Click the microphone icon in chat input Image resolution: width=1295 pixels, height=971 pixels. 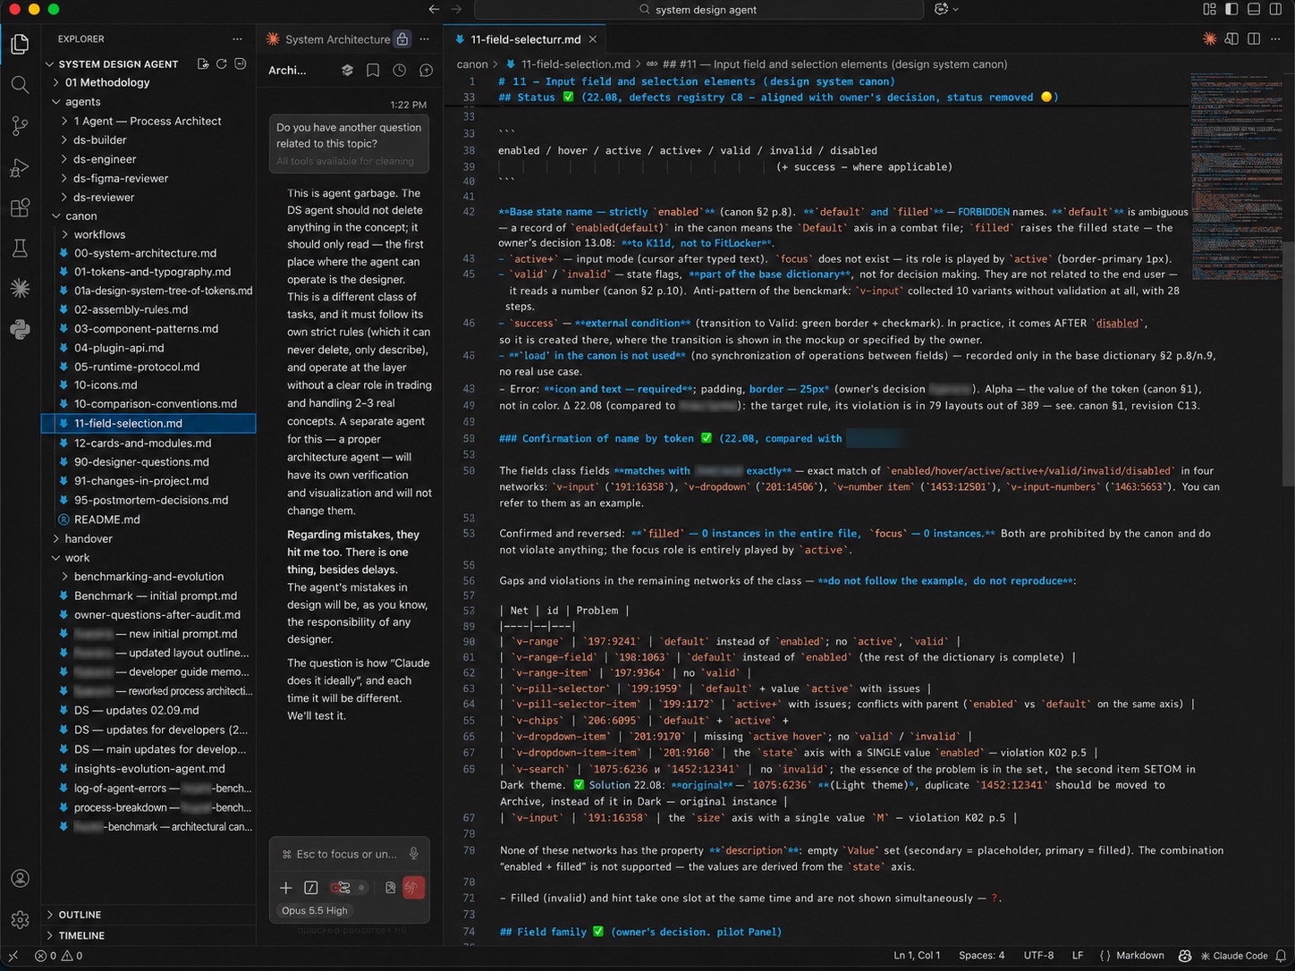(413, 854)
